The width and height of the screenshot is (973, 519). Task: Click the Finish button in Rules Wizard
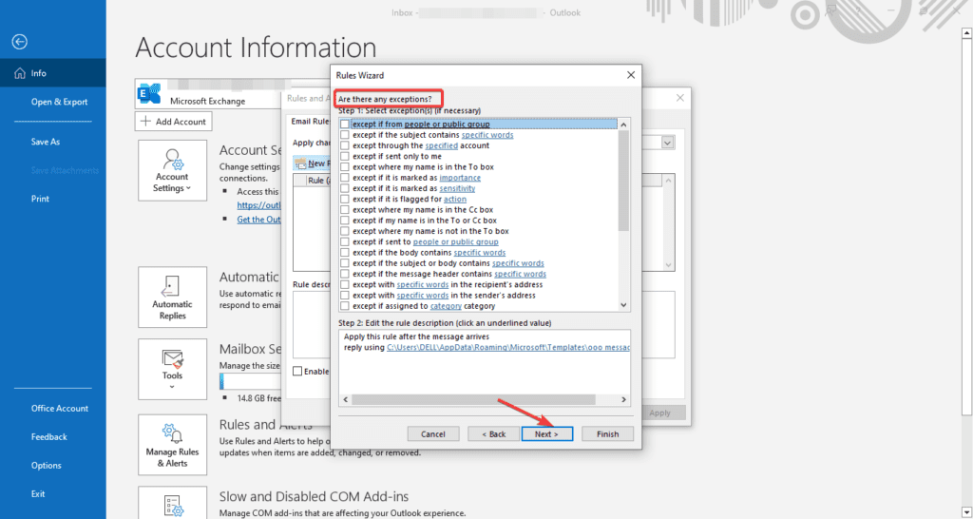coord(607,434)
